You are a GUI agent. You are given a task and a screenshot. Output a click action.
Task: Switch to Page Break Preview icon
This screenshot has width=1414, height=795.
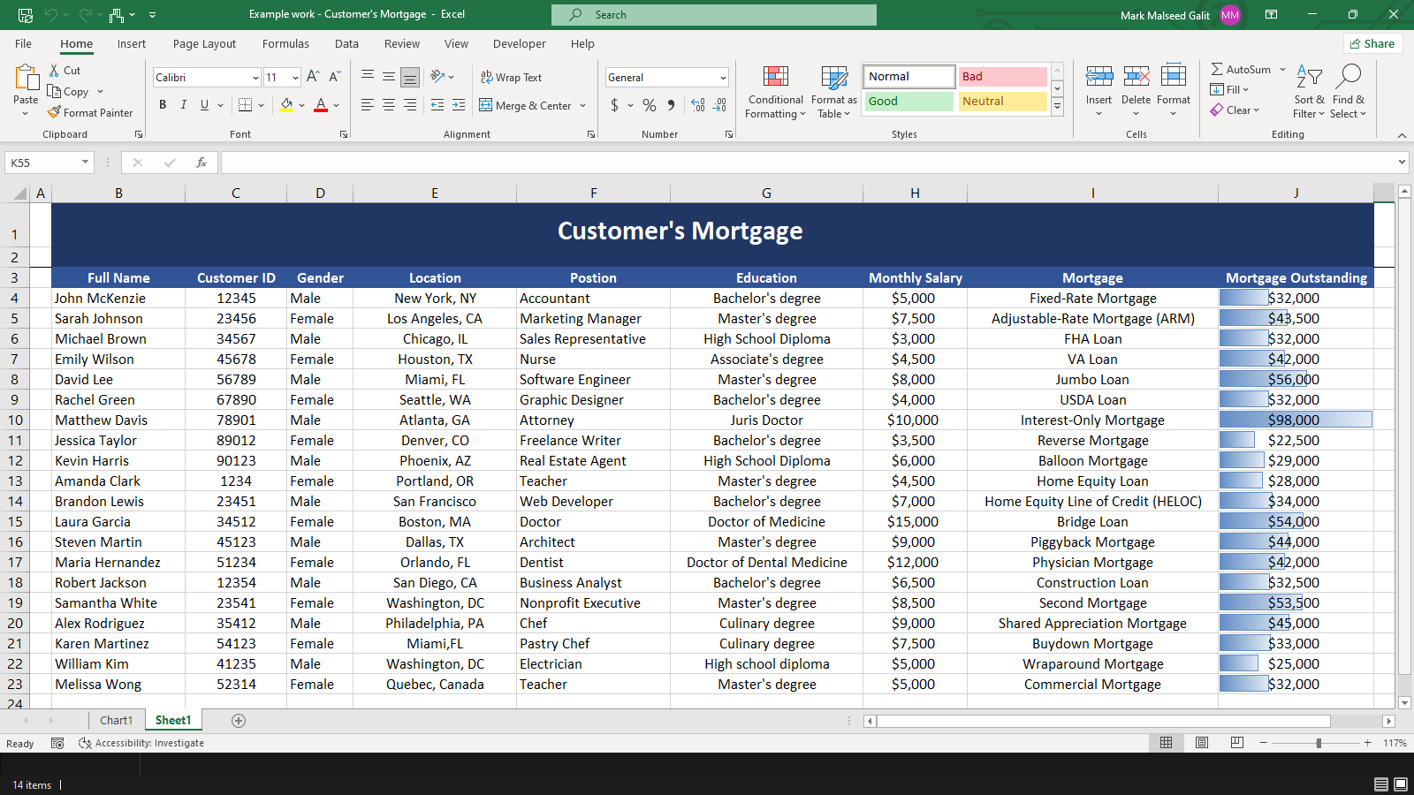(x=1237, y=743)
